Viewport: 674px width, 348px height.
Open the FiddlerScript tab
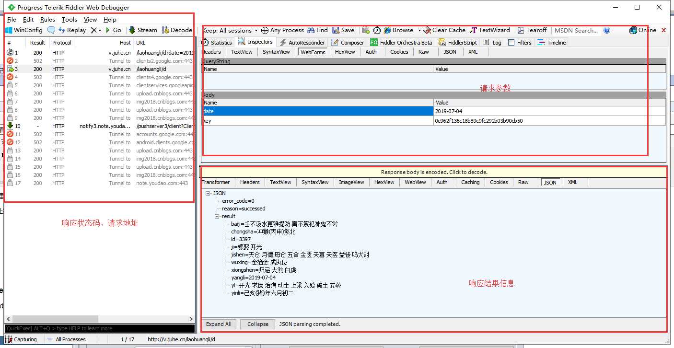pos(457,43)
